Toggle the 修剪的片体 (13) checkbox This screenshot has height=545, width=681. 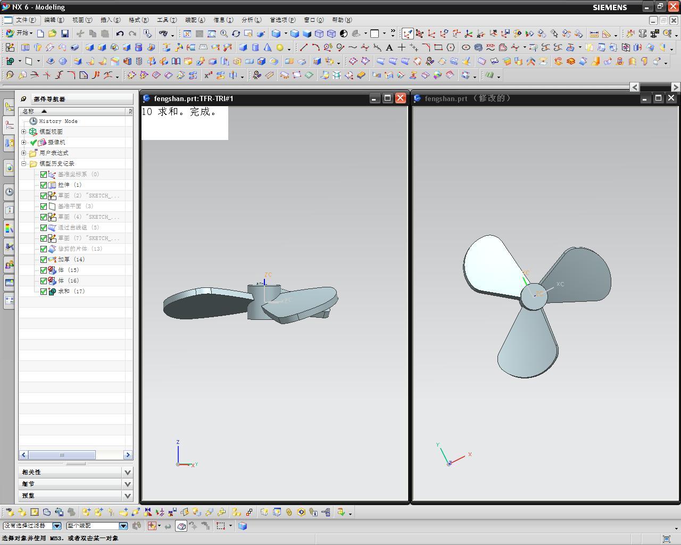(x=44, y=249)
